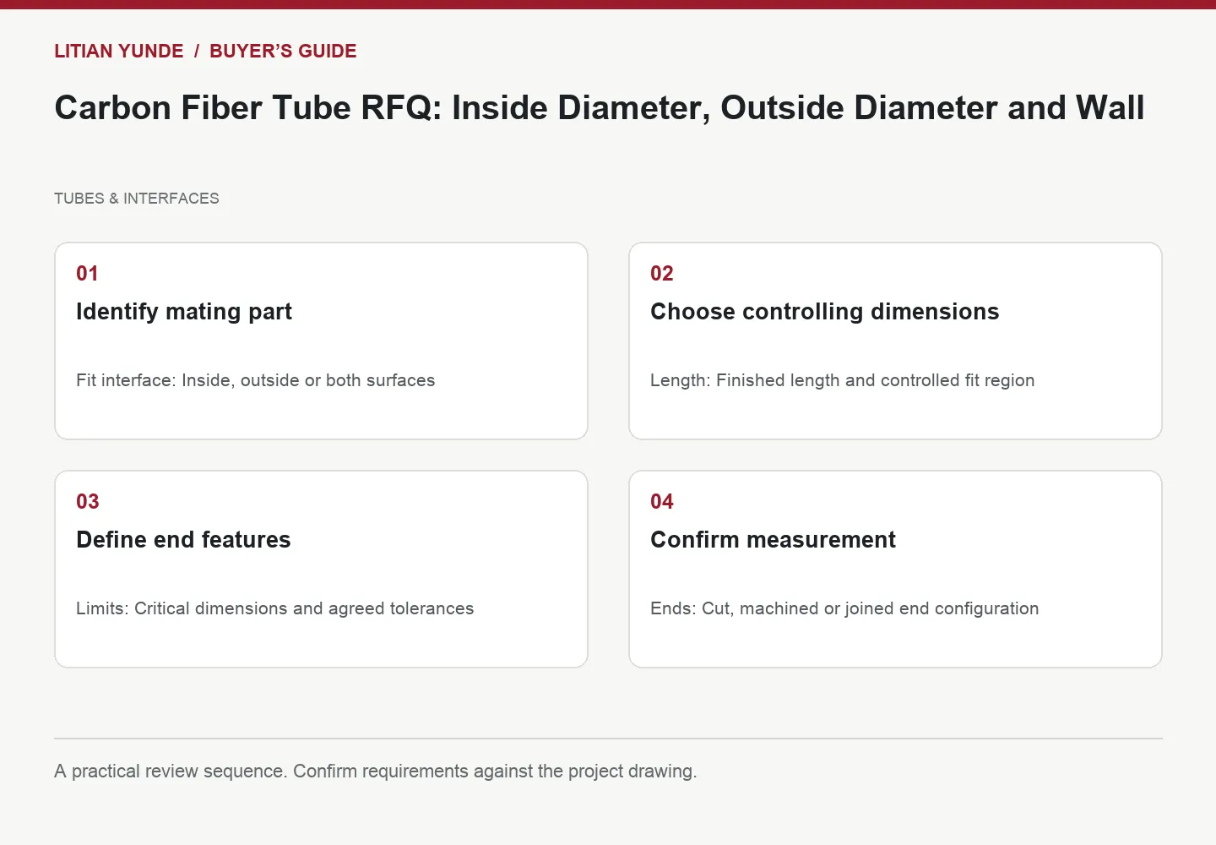Select the Carbon Fiber Tube RFQ main heading
This screenshot has width=1216, height=845.
coord(600,108)
